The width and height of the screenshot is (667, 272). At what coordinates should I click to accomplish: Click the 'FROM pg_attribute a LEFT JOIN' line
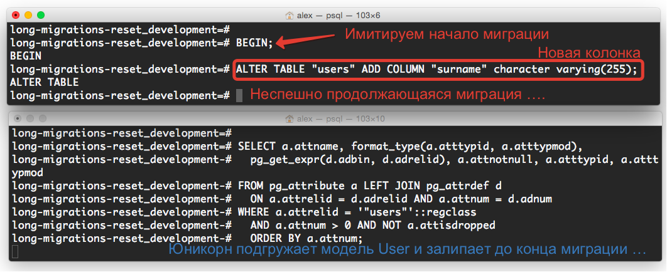(x=370, y=186)
